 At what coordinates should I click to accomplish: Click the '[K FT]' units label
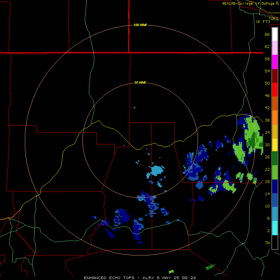tap(263, 21)
